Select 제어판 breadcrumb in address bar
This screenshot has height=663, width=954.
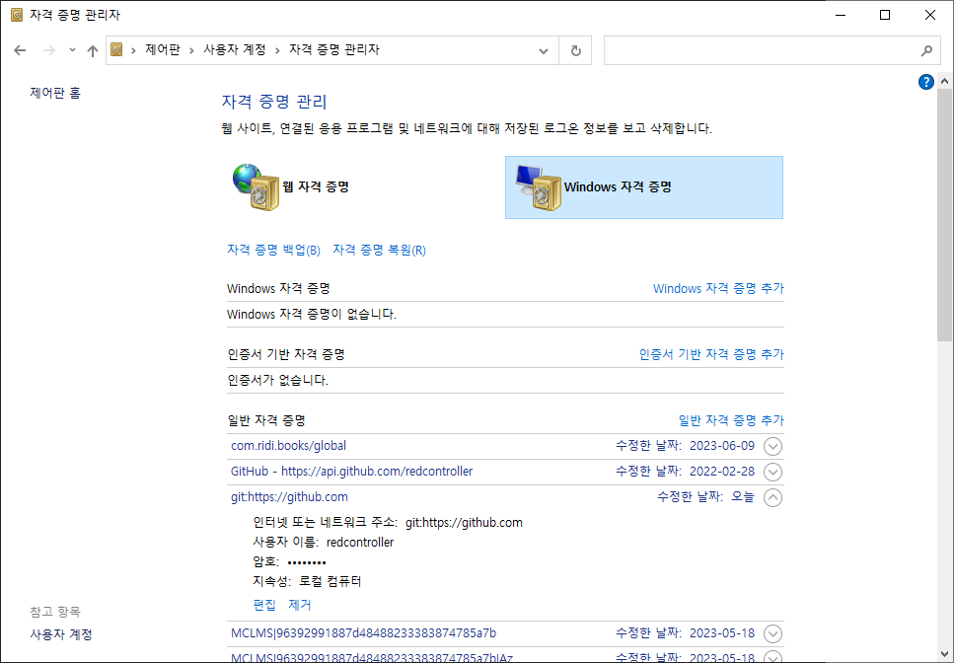(163, 50)
